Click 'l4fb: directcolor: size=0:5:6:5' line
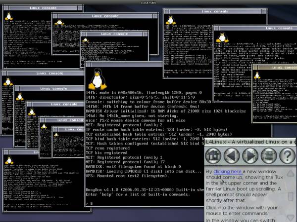The width and height of the screenshot is (297, 222). [140, 97]
